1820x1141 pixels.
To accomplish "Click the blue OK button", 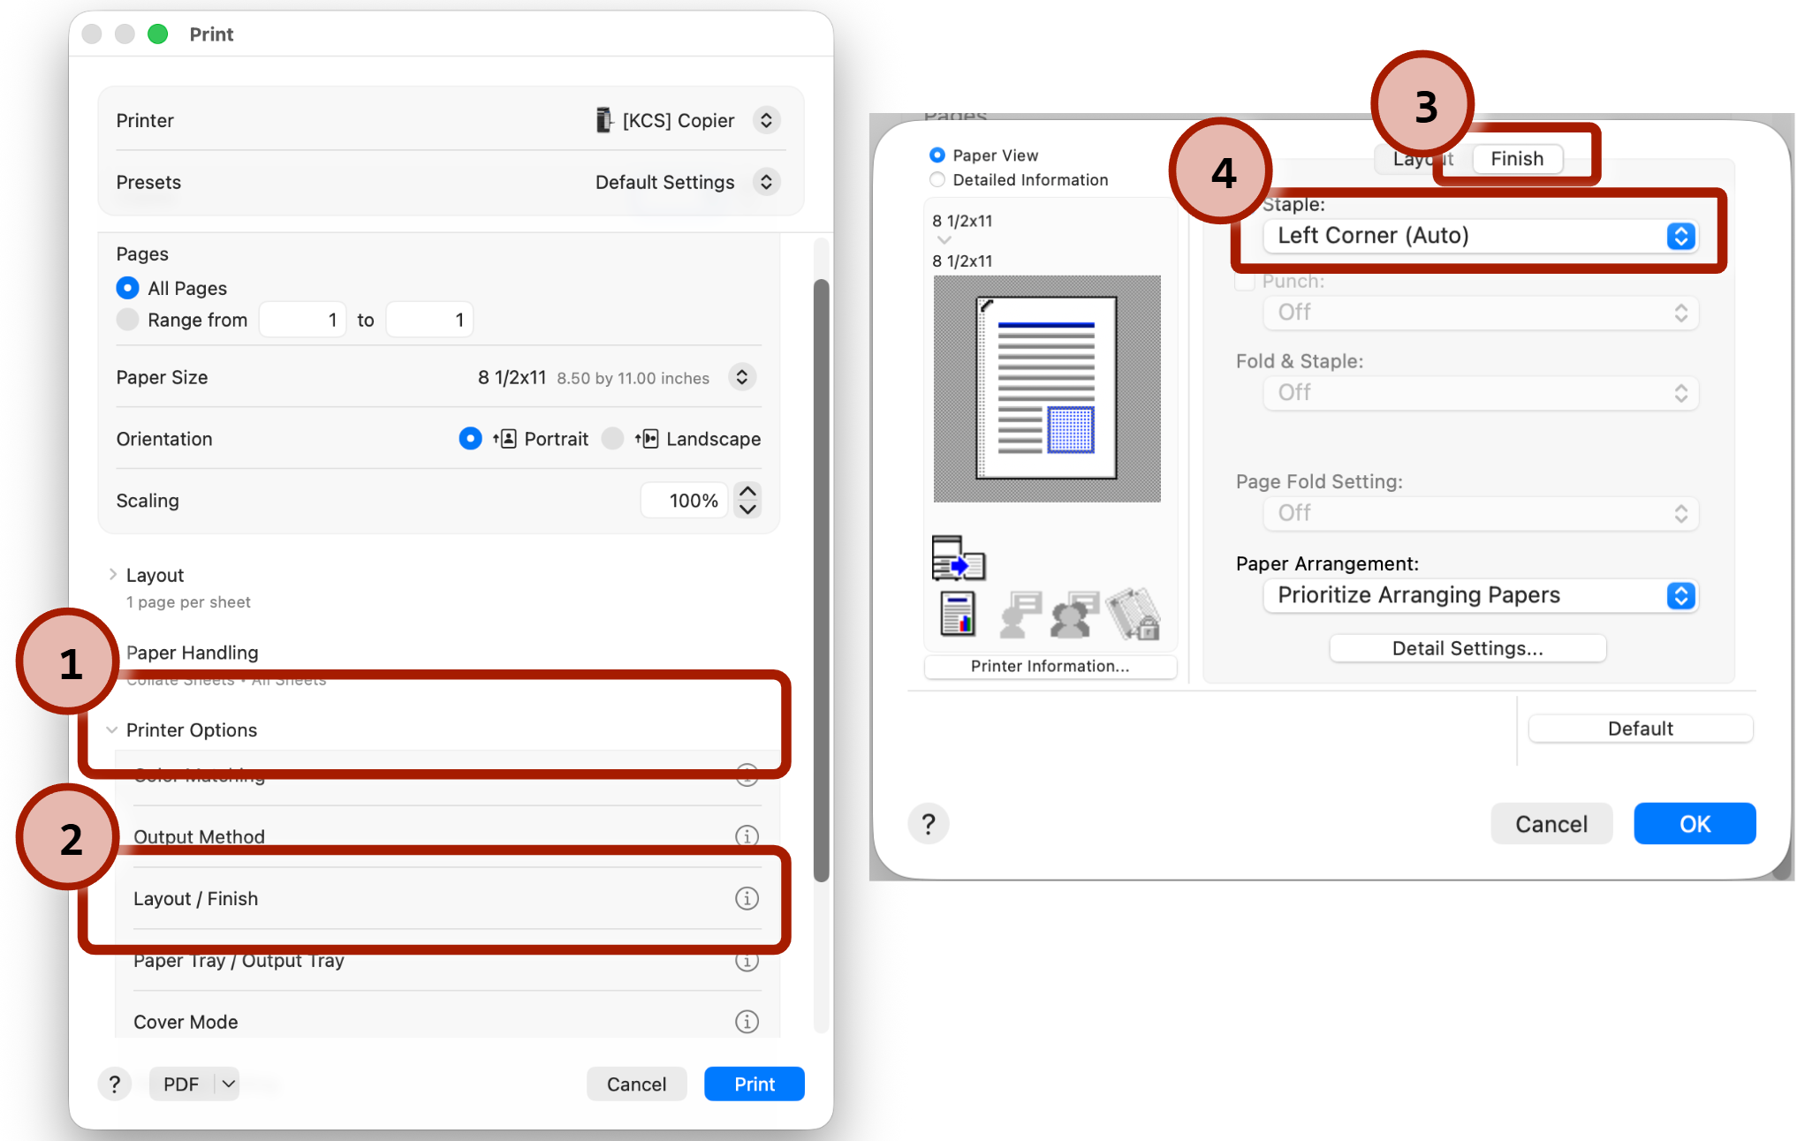I will [1694, 824].
